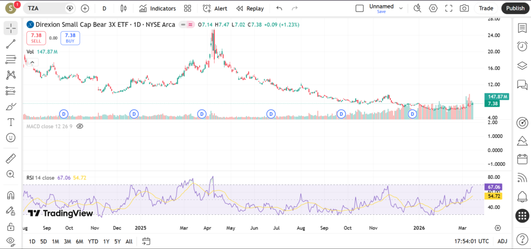Click the magnet mode icon
Viewport: 531px width, 249px height.
tap(10, 195)
